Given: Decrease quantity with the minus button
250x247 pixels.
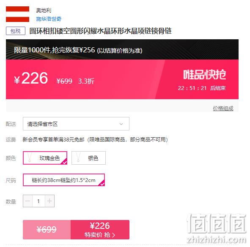Looking at the screenshot, I should pos(27,201).
